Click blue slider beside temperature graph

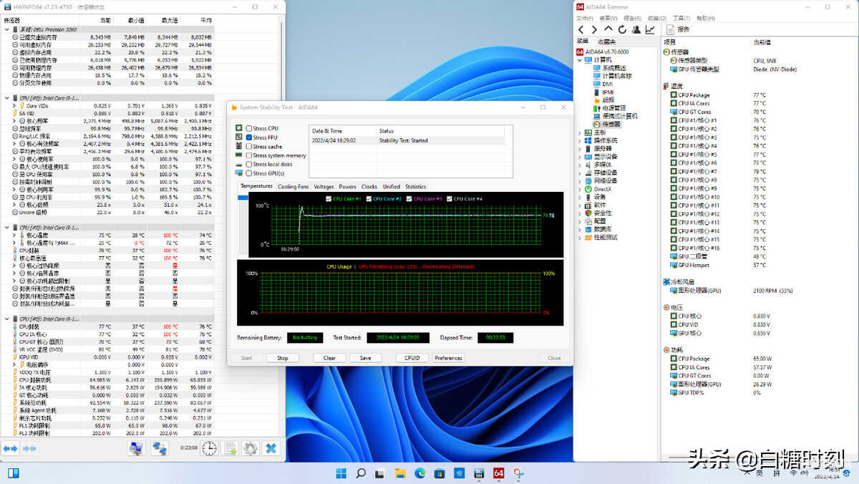click(241, 197)
